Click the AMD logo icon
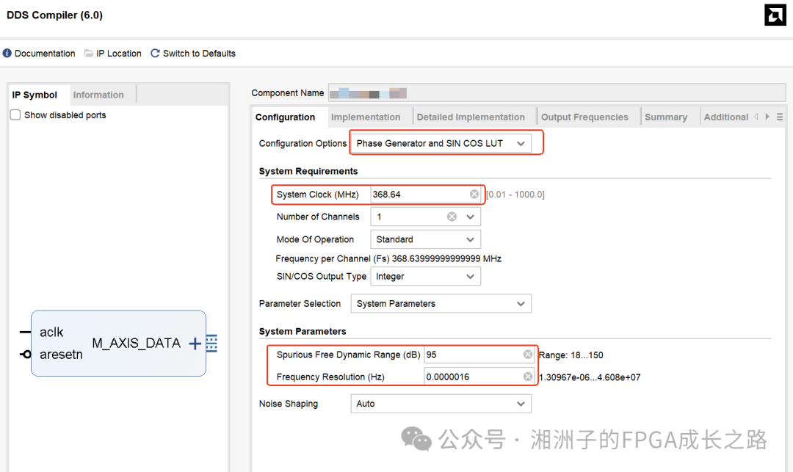This screenshot has width=793, height=472. (x=775, y=15)
